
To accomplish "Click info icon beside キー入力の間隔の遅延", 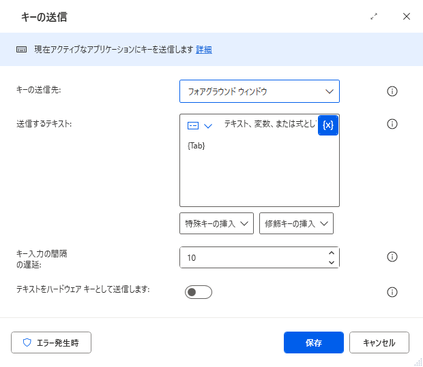I will point(392,257).
